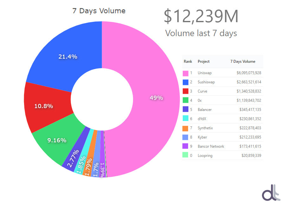285x206 pixels.
Task: Click the $2,663,521,614 volume value
Action: click(x=249, y=82)
